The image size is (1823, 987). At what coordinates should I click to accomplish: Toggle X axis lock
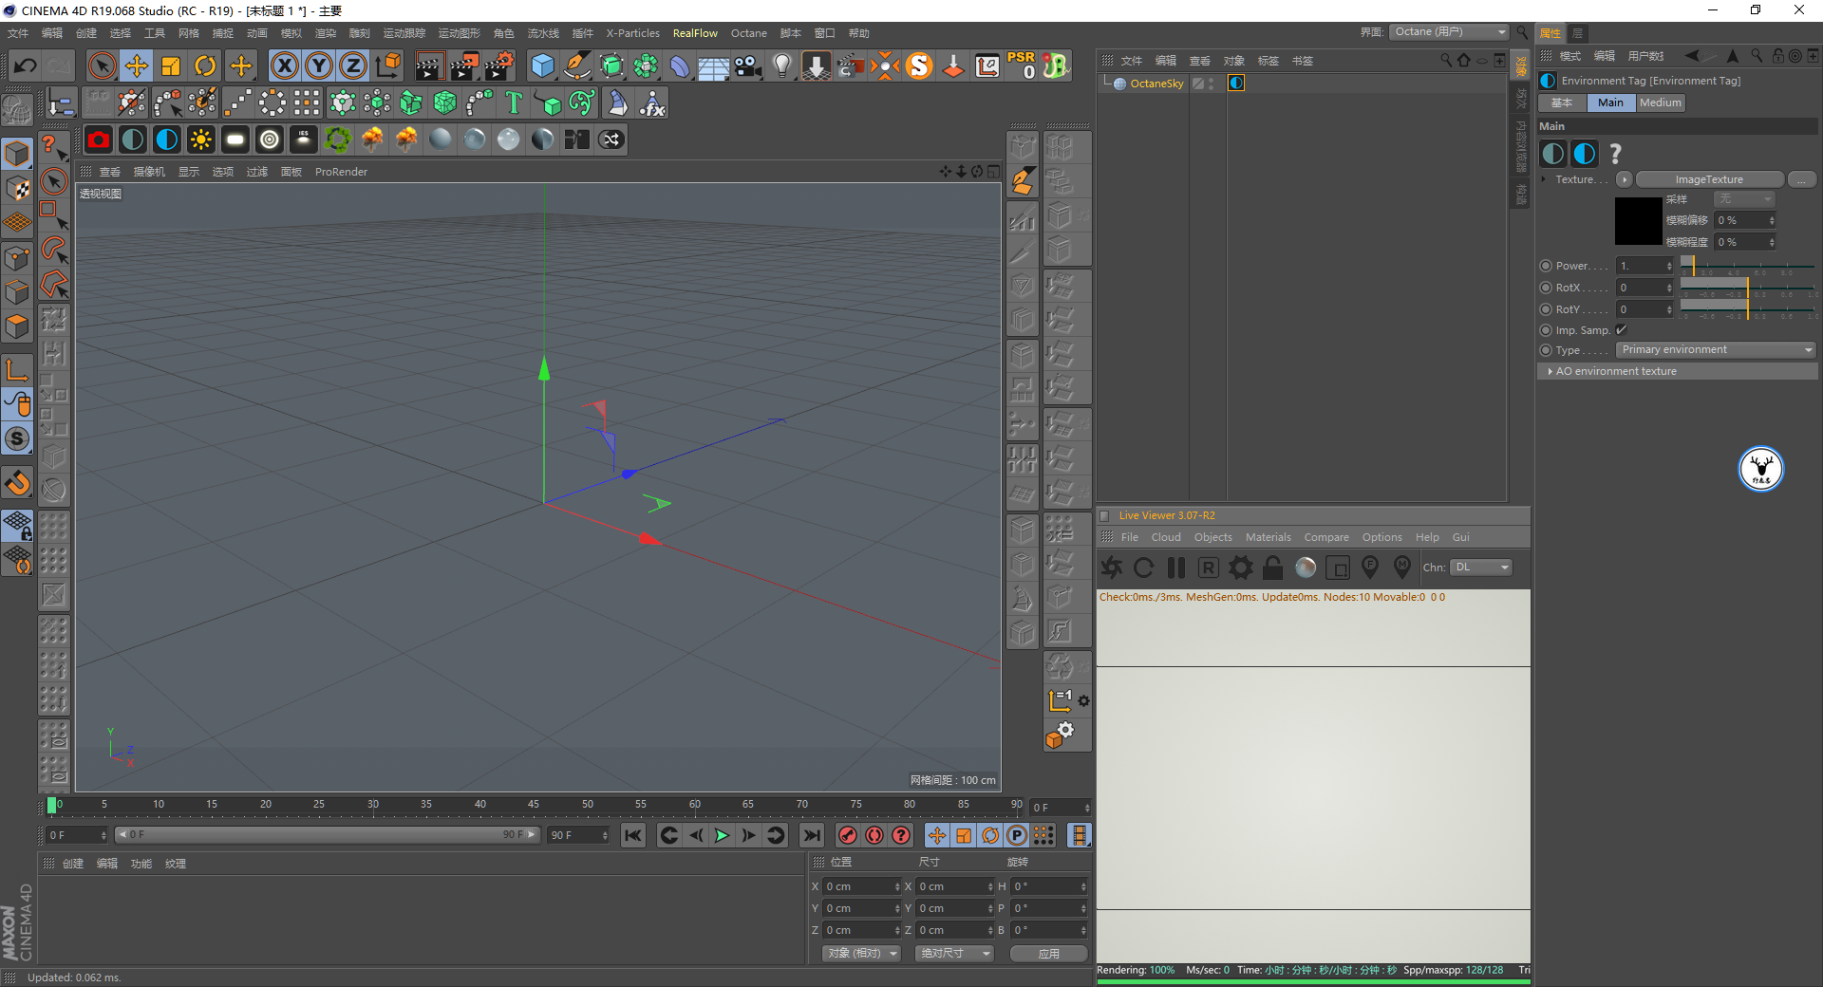point(285,65)
